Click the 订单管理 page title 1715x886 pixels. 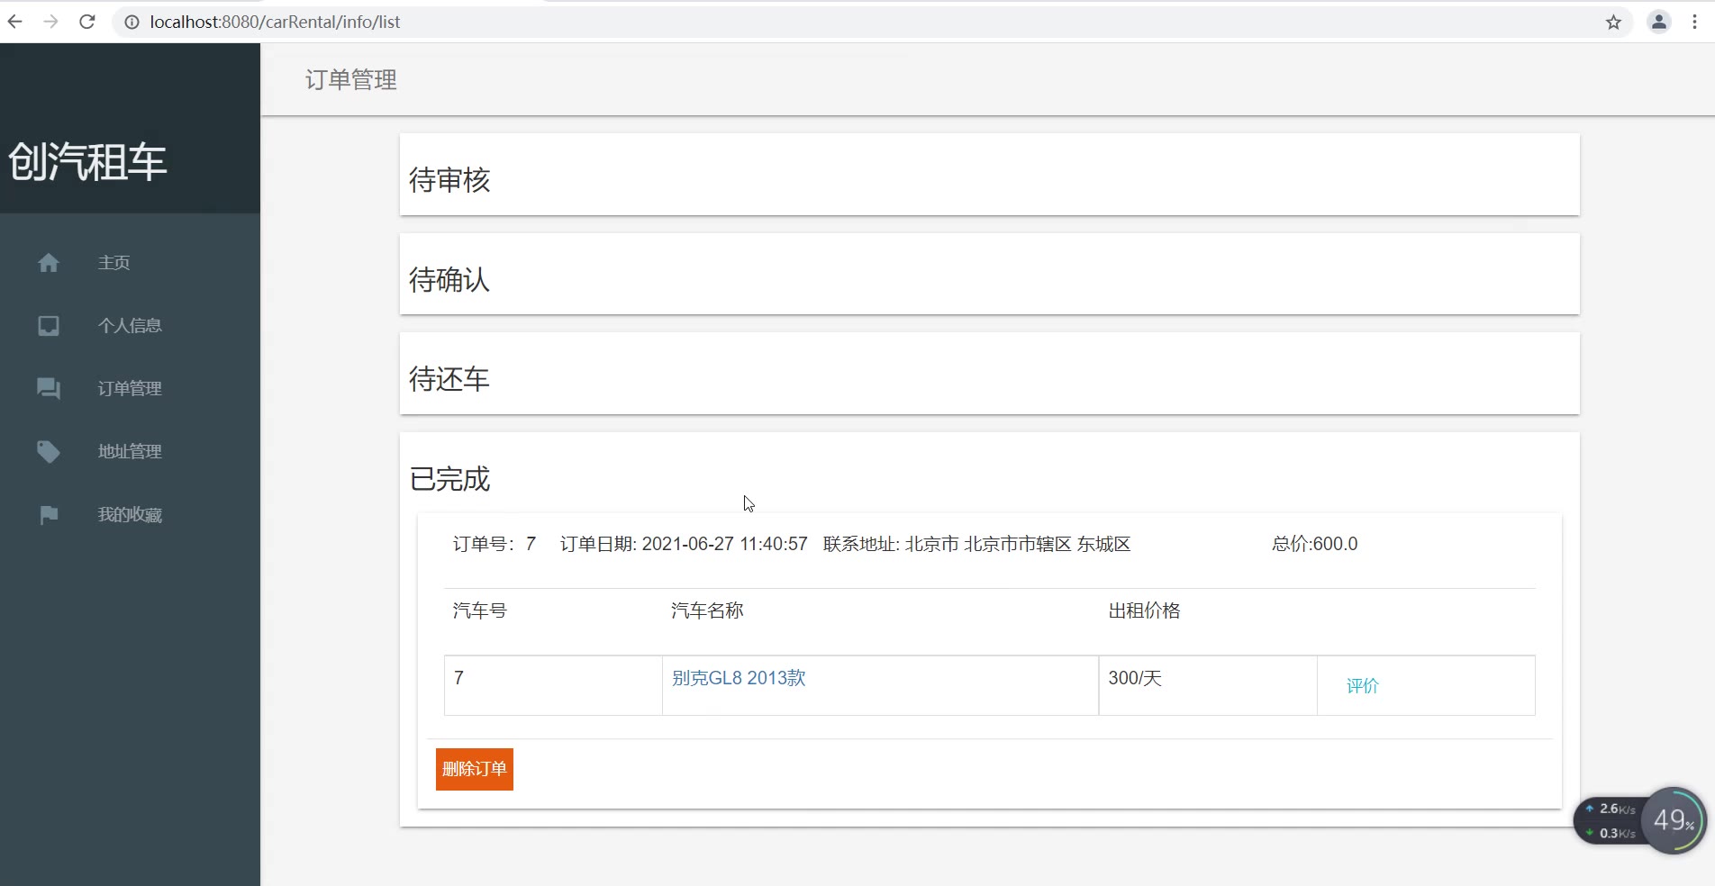[x=351, y=79]
